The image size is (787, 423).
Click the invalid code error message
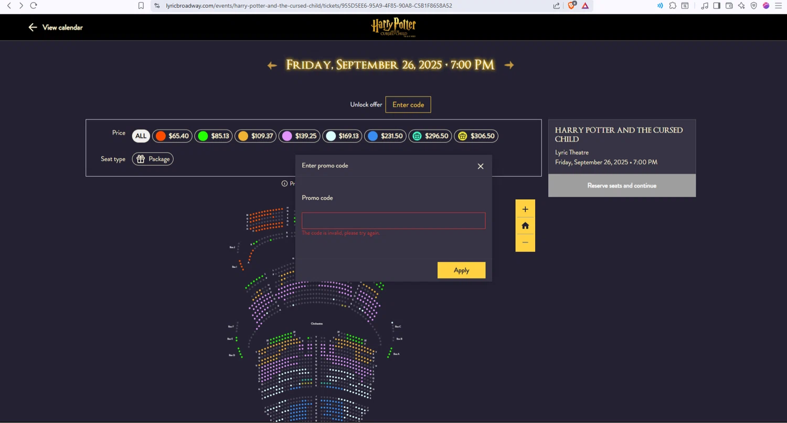[341, 233]
